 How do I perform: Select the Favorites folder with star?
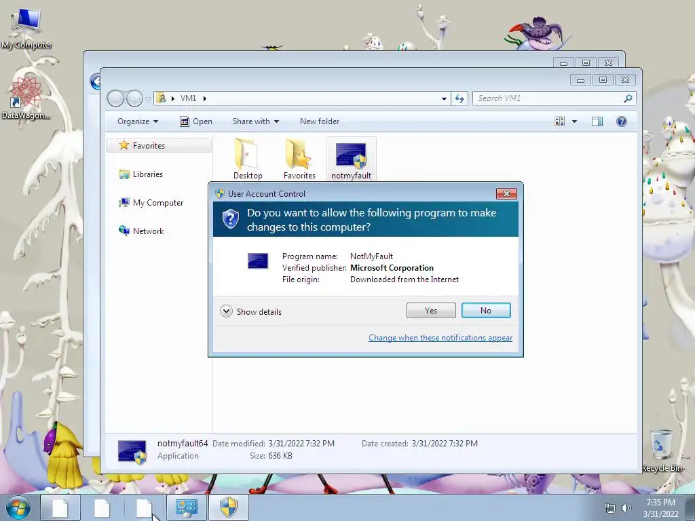click(x=299, y=159)
